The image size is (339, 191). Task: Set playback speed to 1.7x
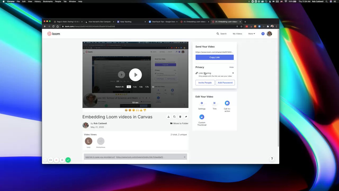pyautogui.click(x=147, y=87)
